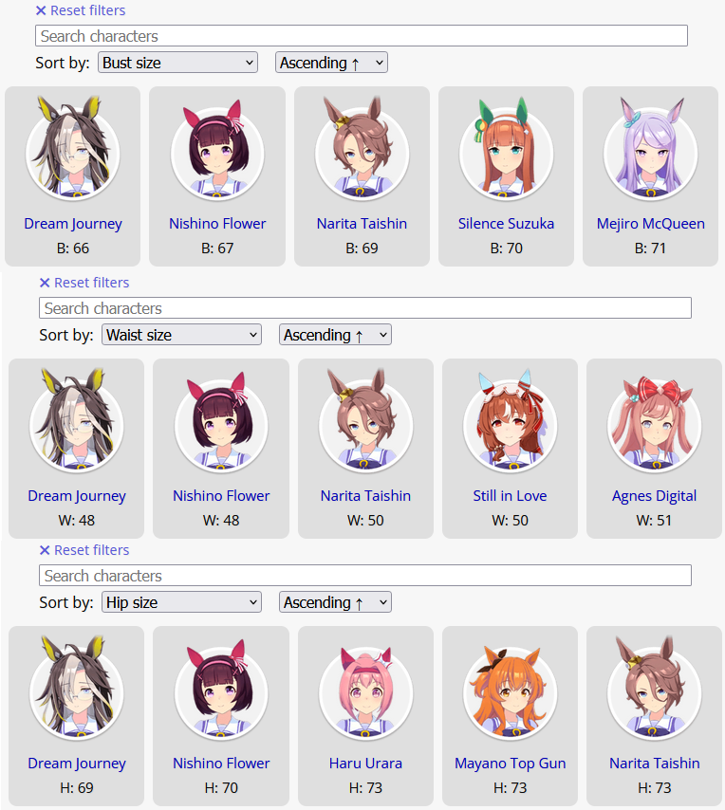Expand the Ascending order dropdown beside Hip size
Viewport: 725px width, 810px height.
(x=335, y=602)
